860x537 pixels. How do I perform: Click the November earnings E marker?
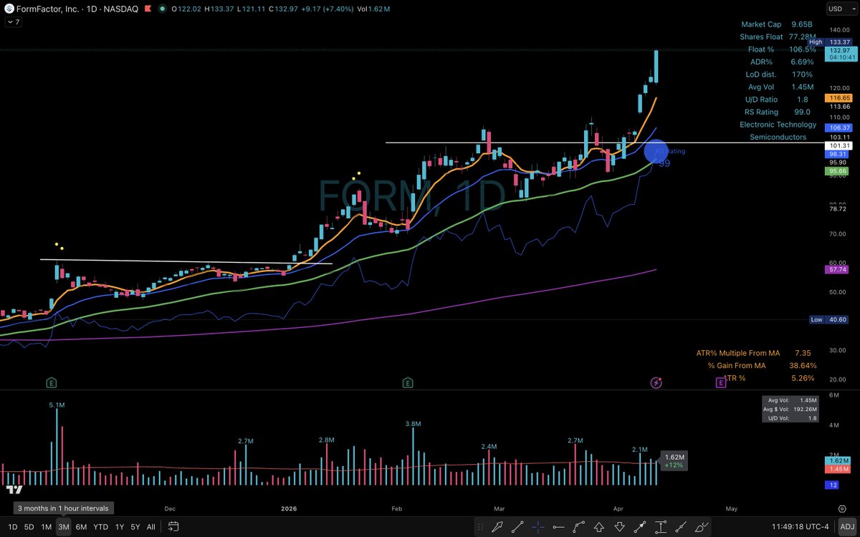[x=51, y=383]
